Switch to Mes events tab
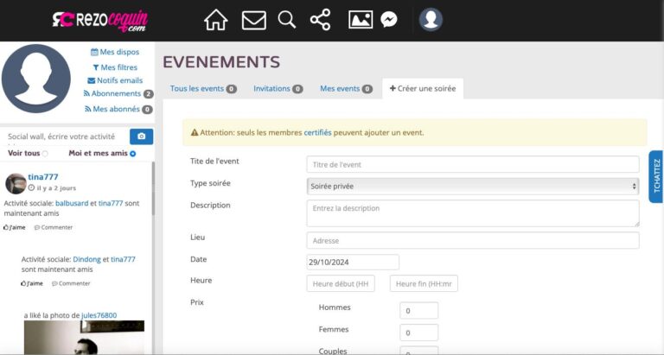The width and height of the screenshot is (664, 355). coord(346,88)
